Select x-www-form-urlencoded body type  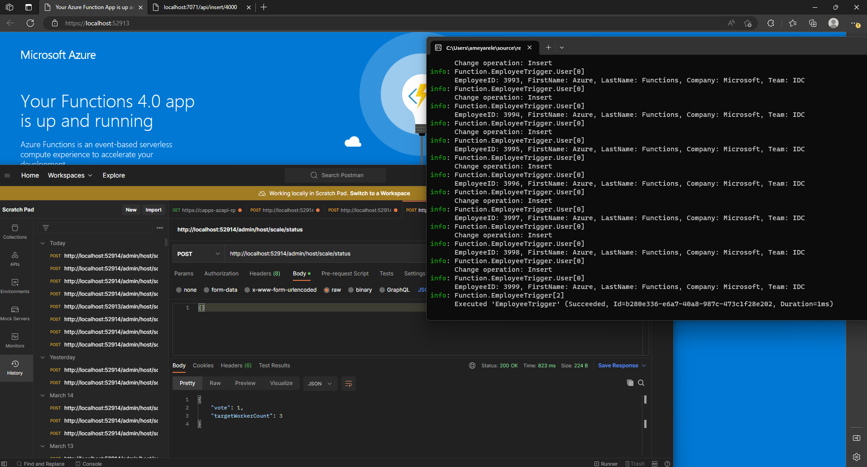point(280,290)
